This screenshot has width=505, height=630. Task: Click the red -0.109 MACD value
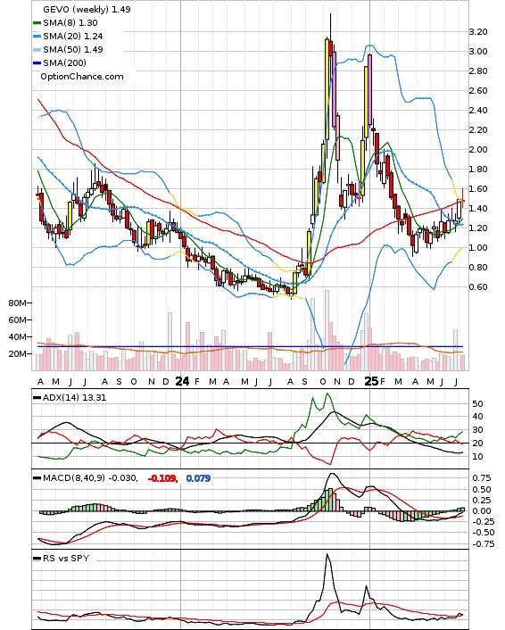click(x=162, y=478)
